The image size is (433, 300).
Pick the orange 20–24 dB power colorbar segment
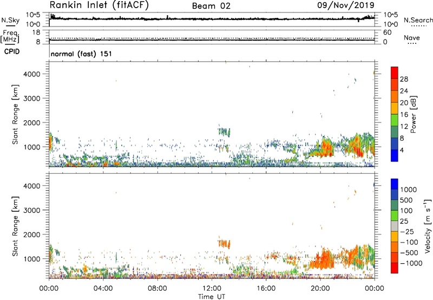[x=395, y=96]
